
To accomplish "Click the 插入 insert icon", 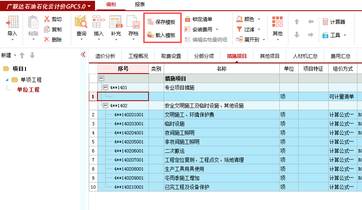I will click(x=99, y=22).
